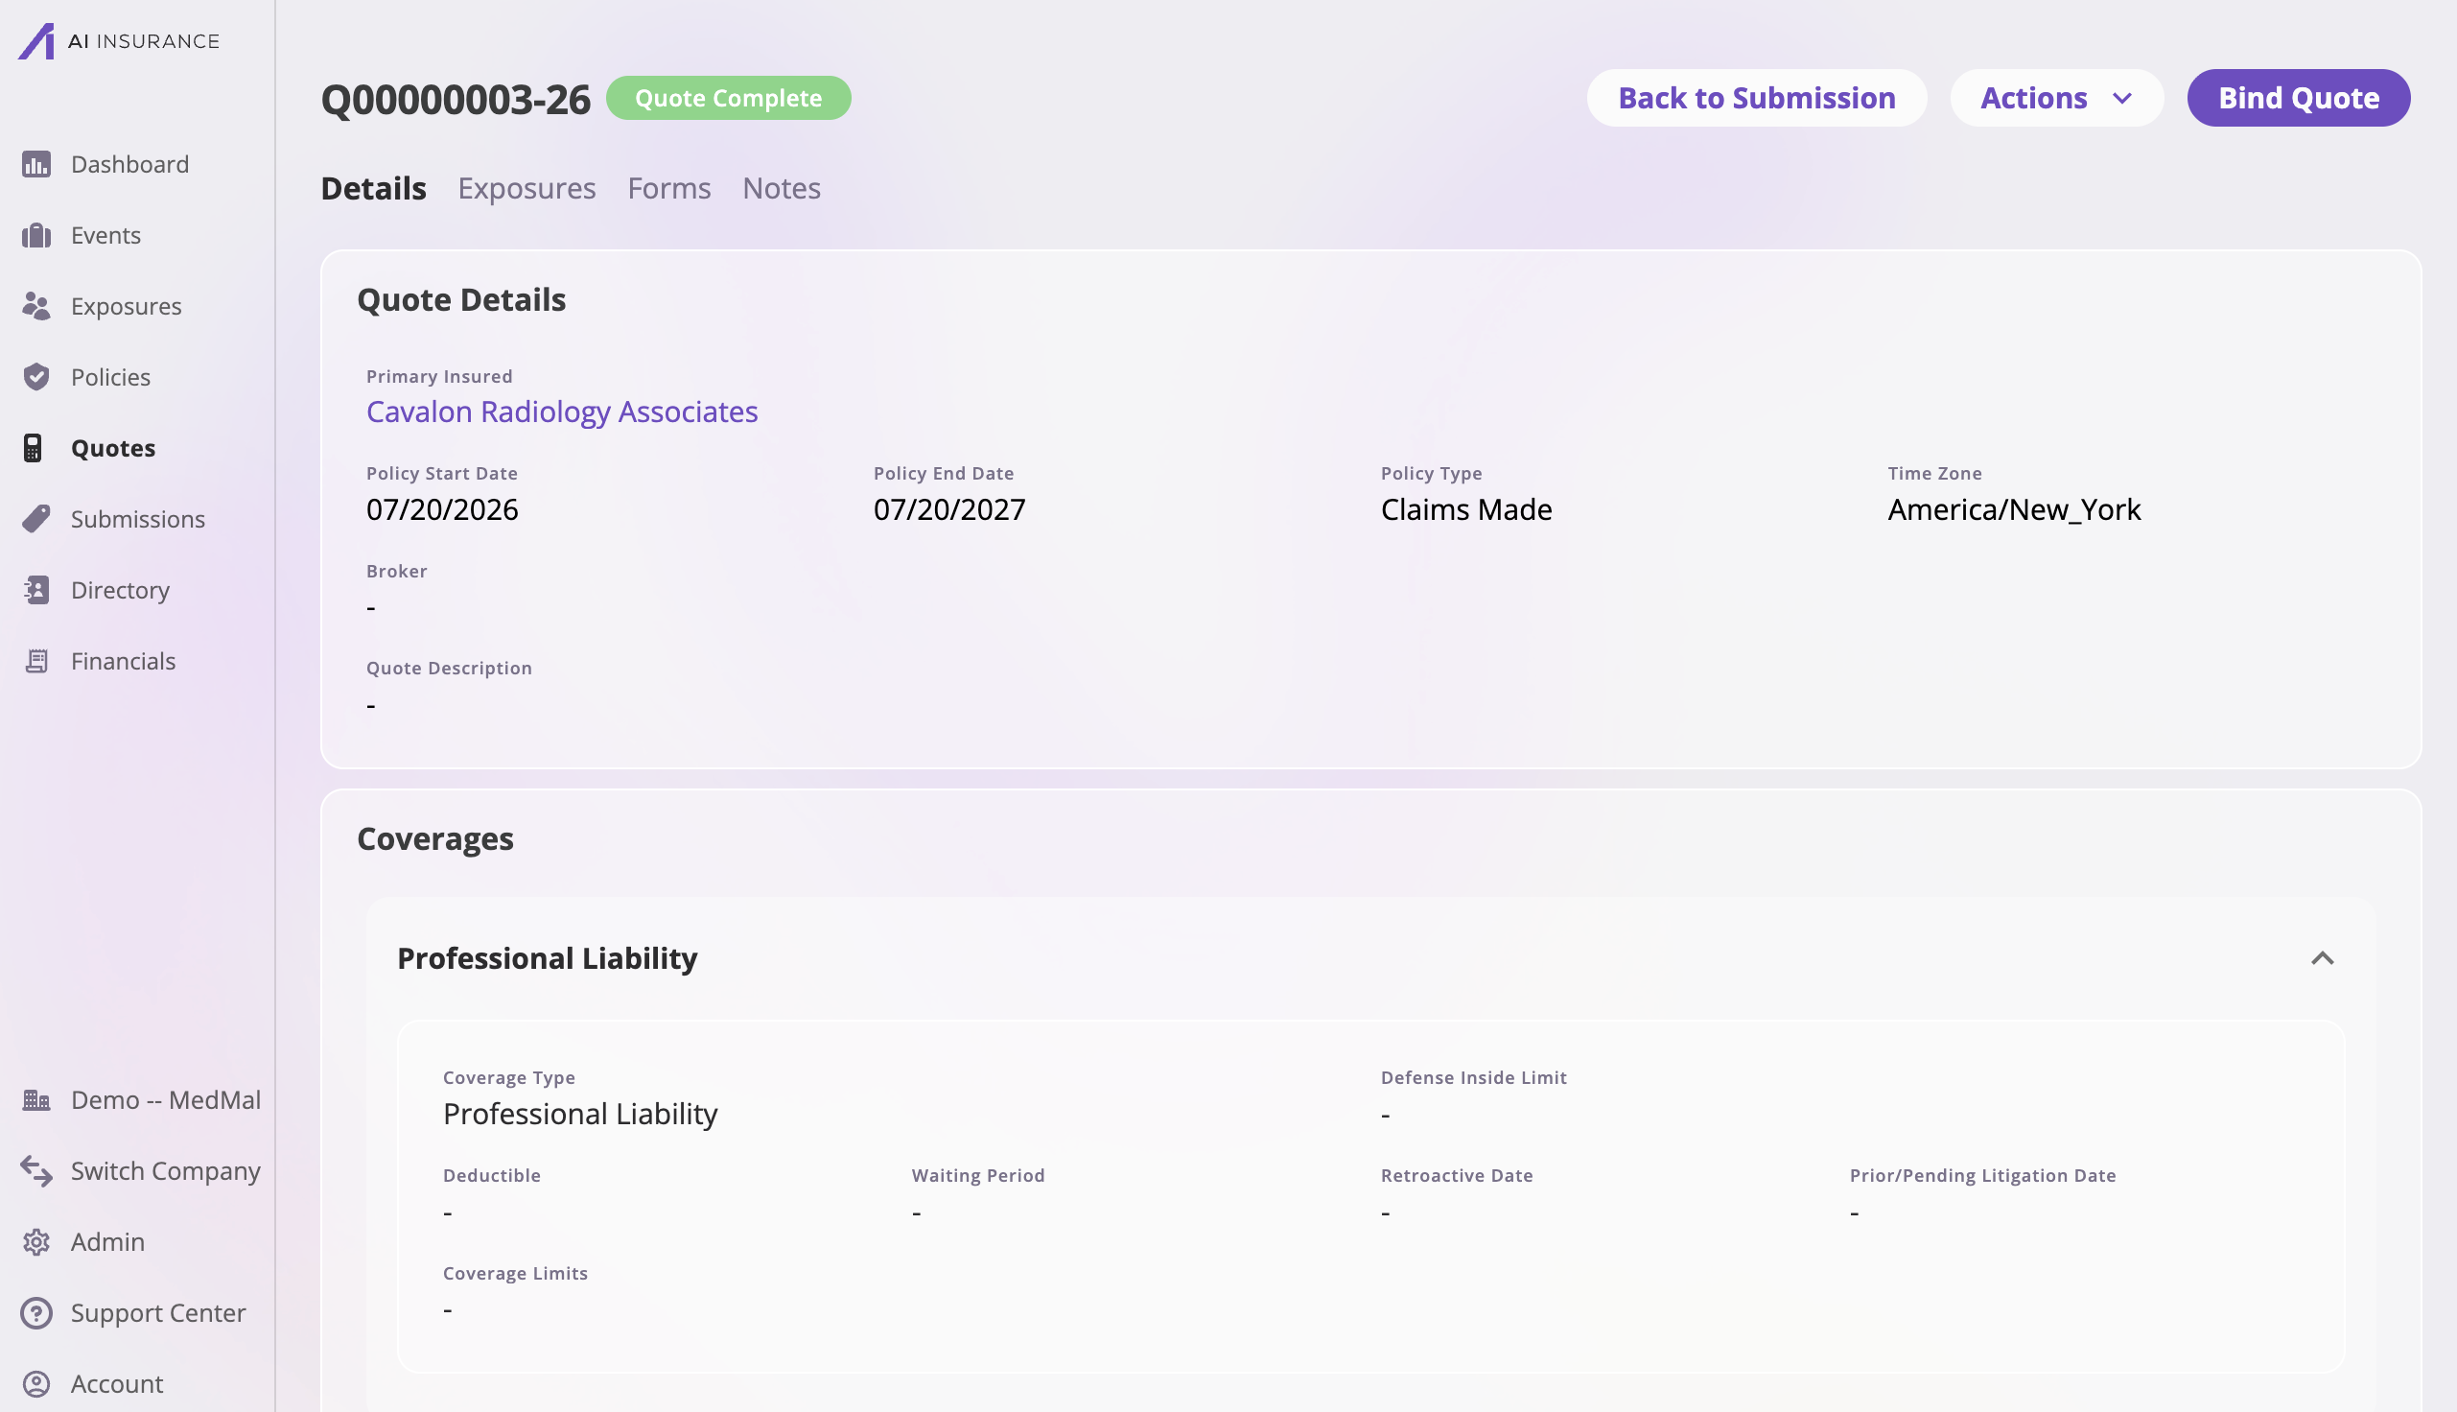Switch to the Exposures tab of the quote
Viewport: 2457px width, 1412px height.
coord(526,187)
